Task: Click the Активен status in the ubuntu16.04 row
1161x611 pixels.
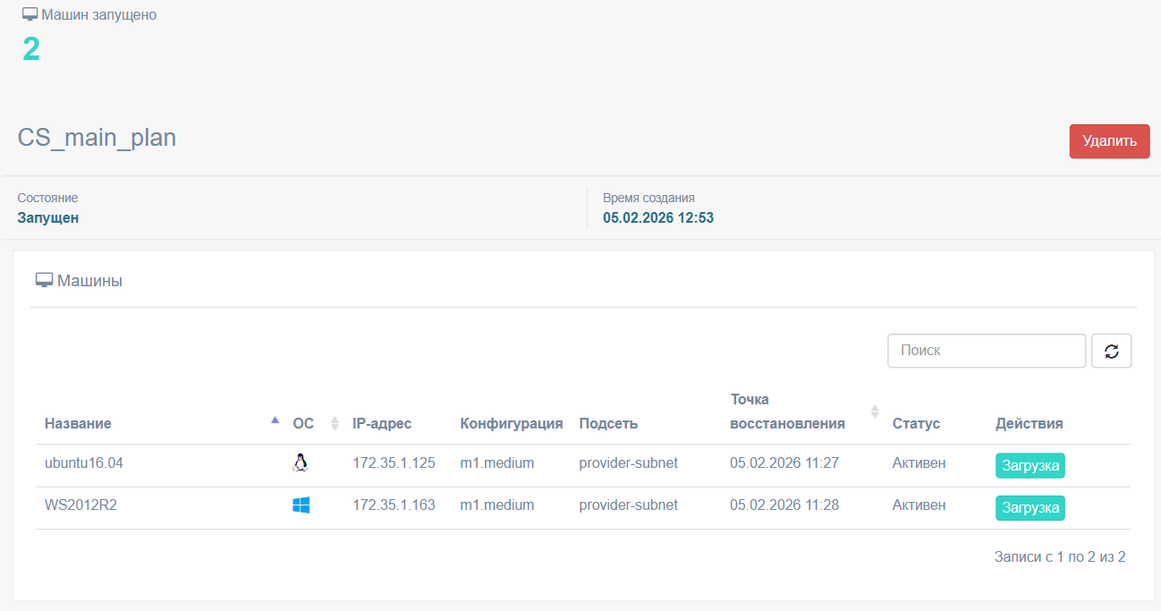Action: pyautogui.click(x=919, y=462)
